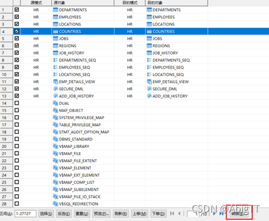This screenshot has width=269, height=221.
Task: Uncheck the ADD_JOB_HISTORY row 13 checkbox
Action: [x=17, y=96]
